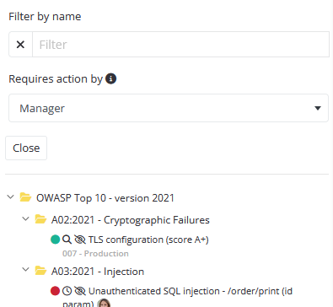Click the green severity dot on TLS configuration
The height and width of the screenshot is (307, 333).
56,240
